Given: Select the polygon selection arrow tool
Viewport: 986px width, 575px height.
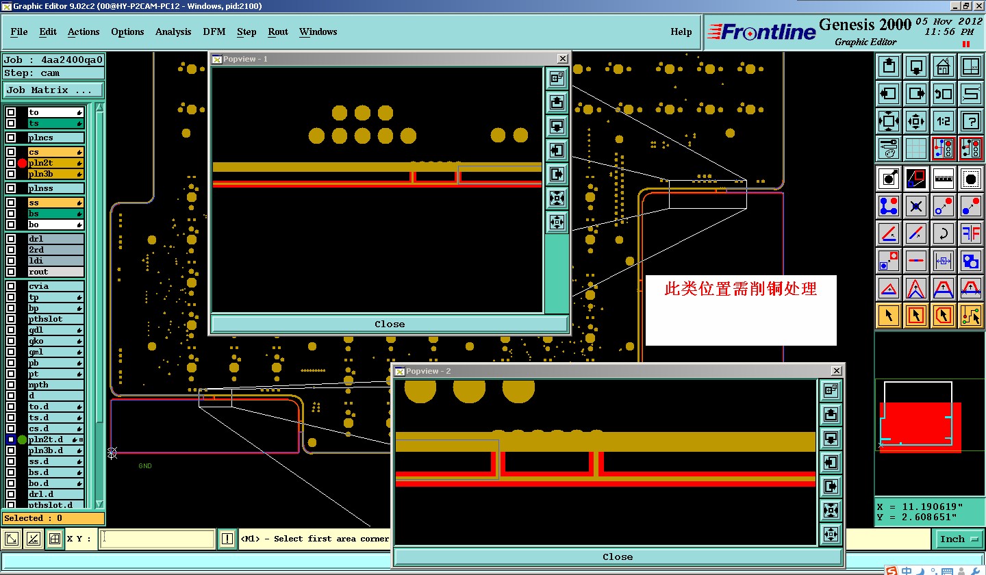Looking at the screenshot, I should [x=944, y=316].
